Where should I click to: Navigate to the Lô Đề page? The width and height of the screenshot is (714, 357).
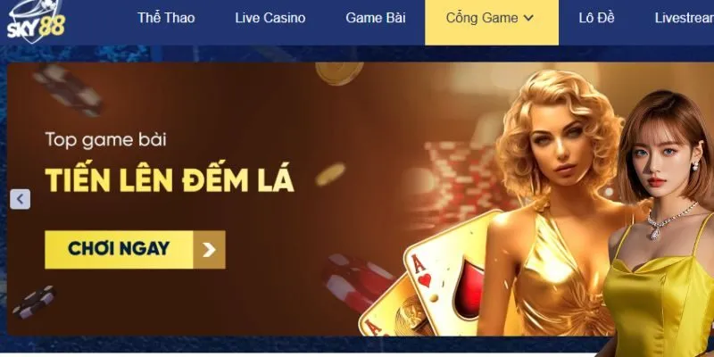pyautogui.click(x=596, y=18)
